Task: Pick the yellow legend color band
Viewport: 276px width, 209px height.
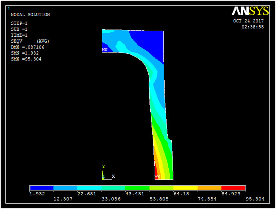Action: (x=185, y=188)
